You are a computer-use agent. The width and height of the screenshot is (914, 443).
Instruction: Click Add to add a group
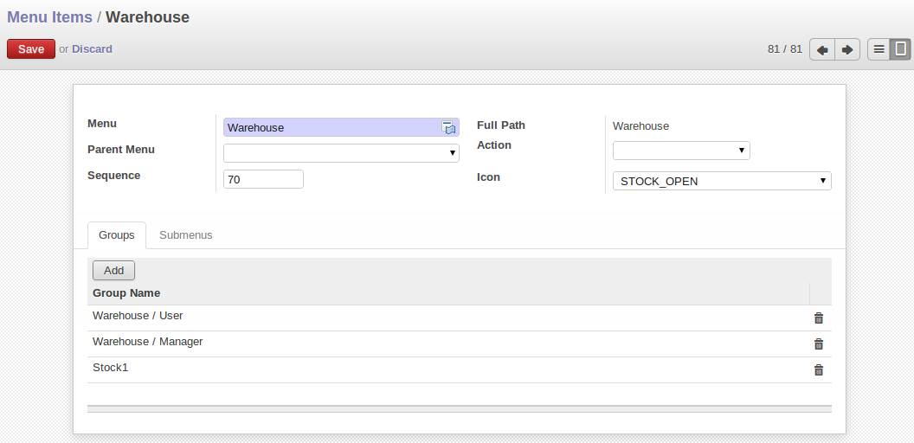(x=113, y=270)
